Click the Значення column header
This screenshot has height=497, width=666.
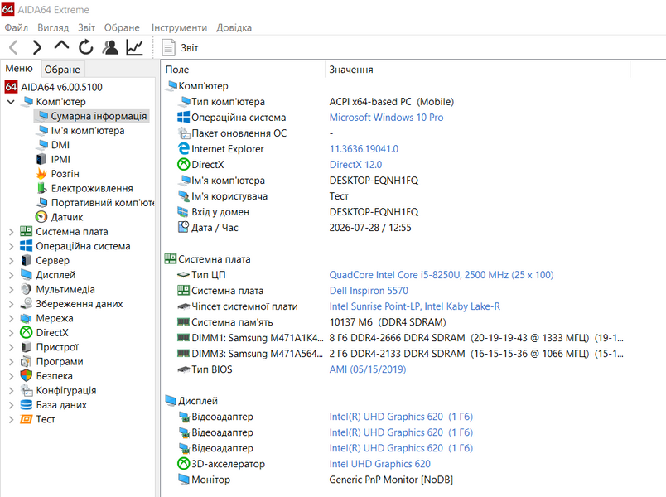[x=477, y=70]
